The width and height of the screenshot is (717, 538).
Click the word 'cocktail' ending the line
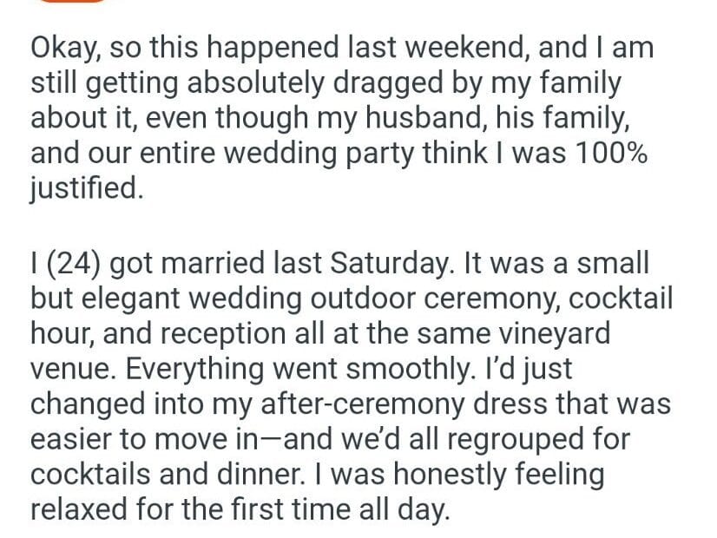coord(622,297)
